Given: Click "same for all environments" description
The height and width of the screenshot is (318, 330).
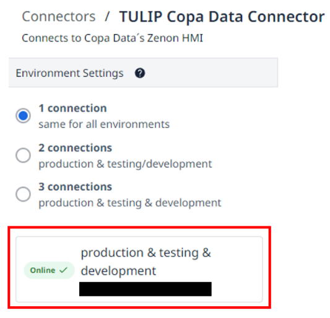Looking at the screenshot, I should (104, 124).
